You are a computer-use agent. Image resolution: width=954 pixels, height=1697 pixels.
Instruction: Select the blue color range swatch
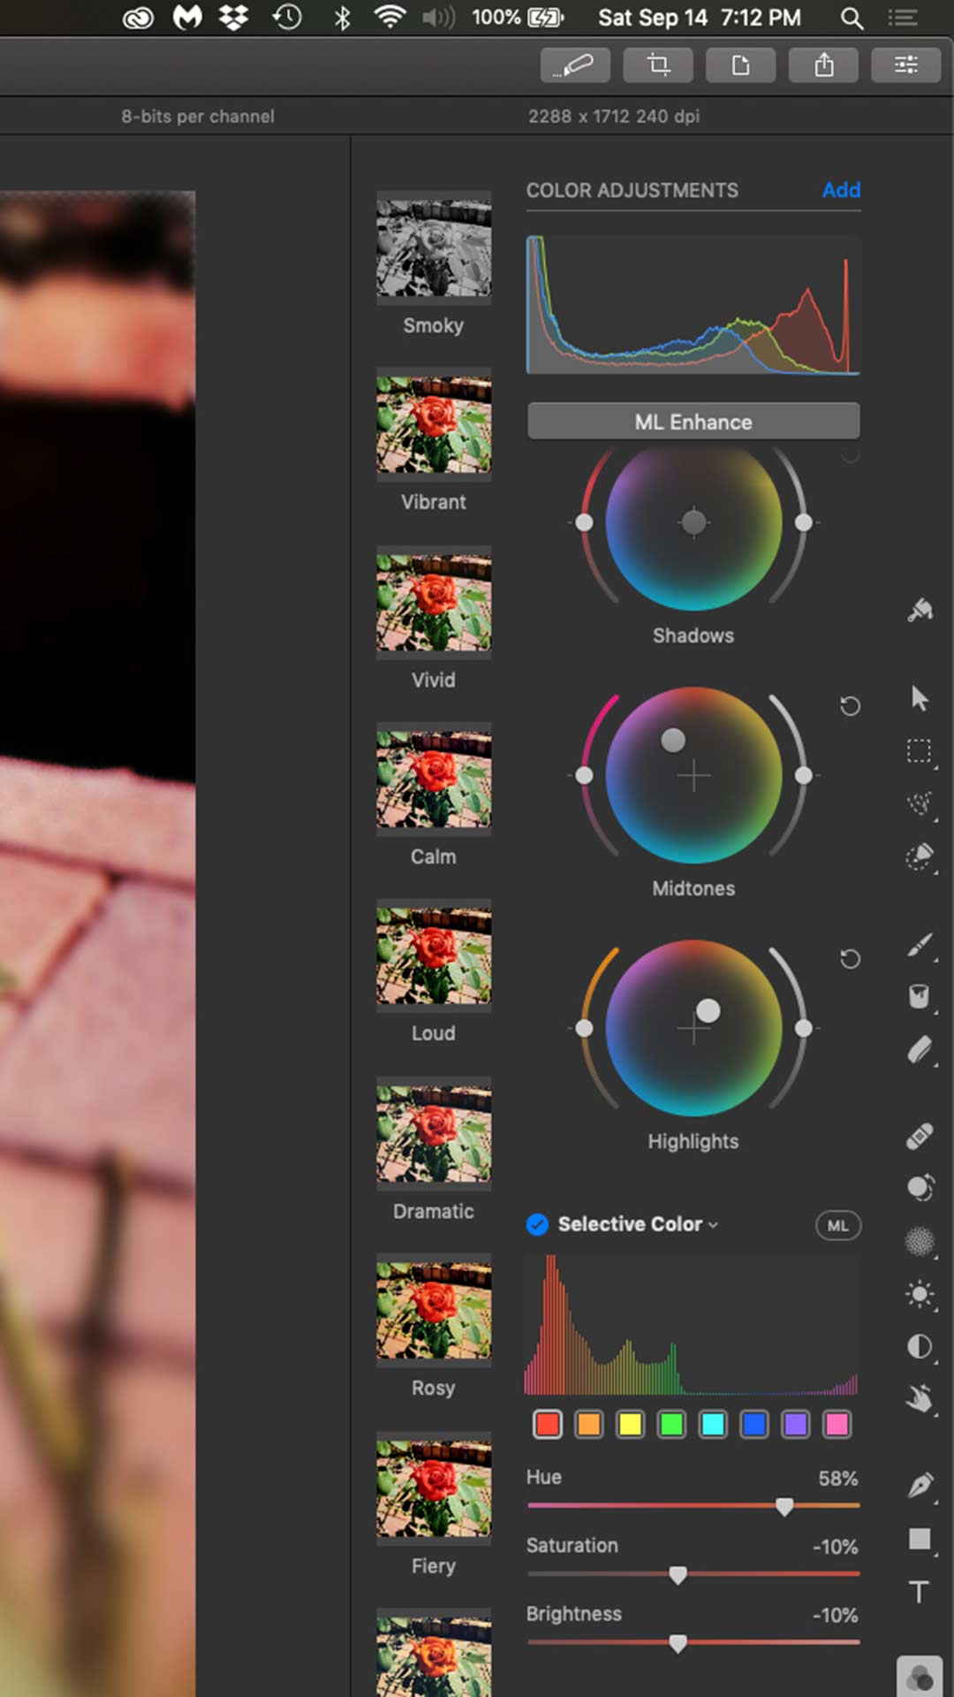coord(754,1424)
